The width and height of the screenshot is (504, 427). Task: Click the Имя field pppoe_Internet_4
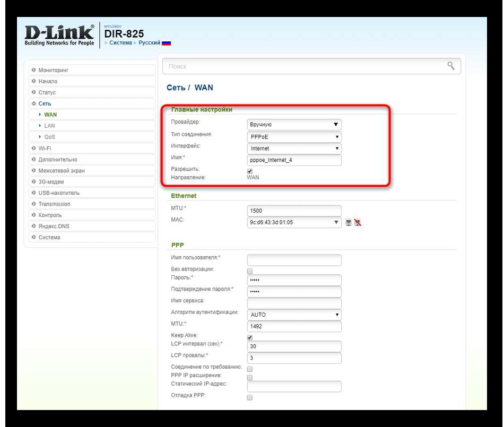294,160
